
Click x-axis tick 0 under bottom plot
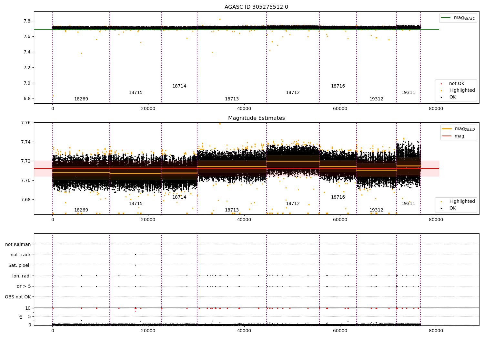point(52,330)
